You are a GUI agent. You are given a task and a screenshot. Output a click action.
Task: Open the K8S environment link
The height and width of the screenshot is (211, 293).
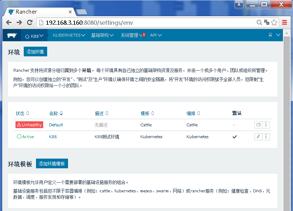[53, 137]
